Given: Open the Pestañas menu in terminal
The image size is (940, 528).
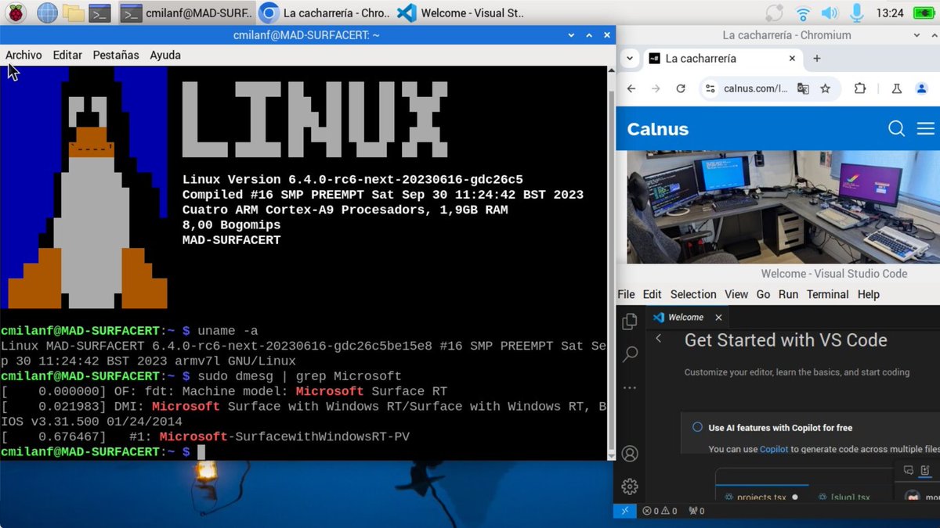Looking at the screenshot, I should (116, 55).
